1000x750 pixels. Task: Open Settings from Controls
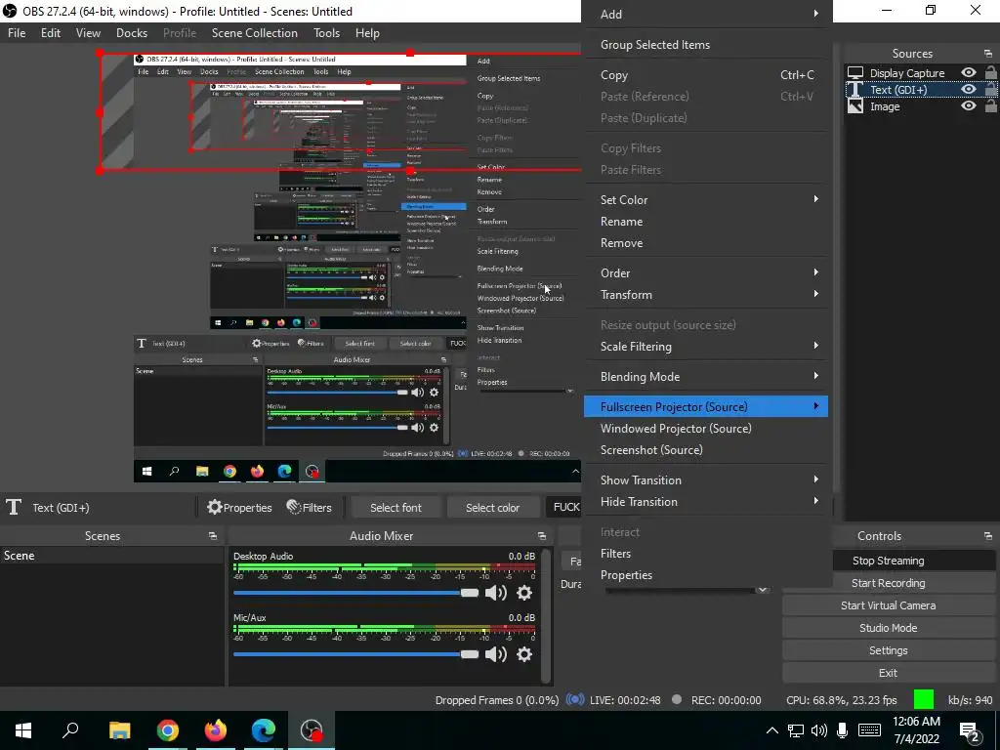[x=889, y=649]
